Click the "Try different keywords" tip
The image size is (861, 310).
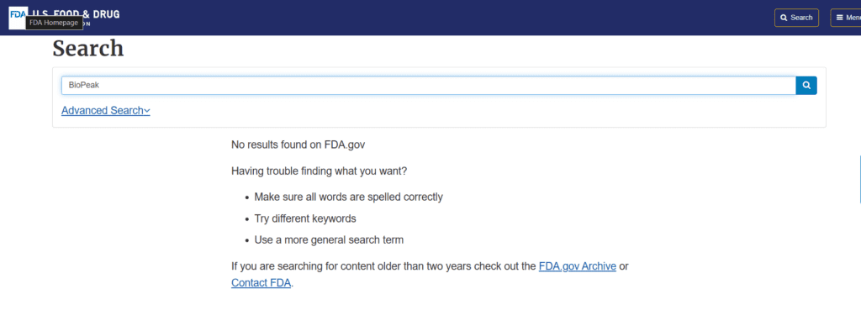(x=304, y=218)
